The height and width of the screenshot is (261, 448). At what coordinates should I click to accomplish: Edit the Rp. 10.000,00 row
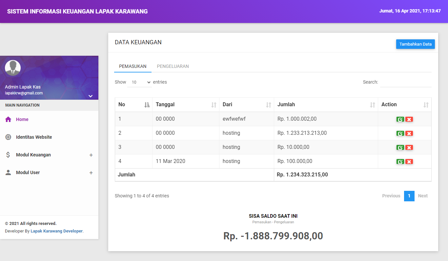point(400,148)
